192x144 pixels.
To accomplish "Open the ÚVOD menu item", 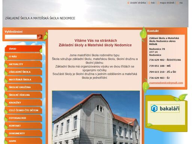I will (23, 49).
